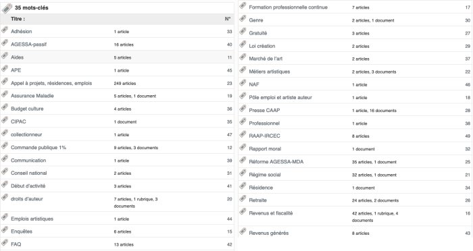Select the tag icon next to Enquêtes
This screenshot has width=473, height=251.
[x=5, y=229]
